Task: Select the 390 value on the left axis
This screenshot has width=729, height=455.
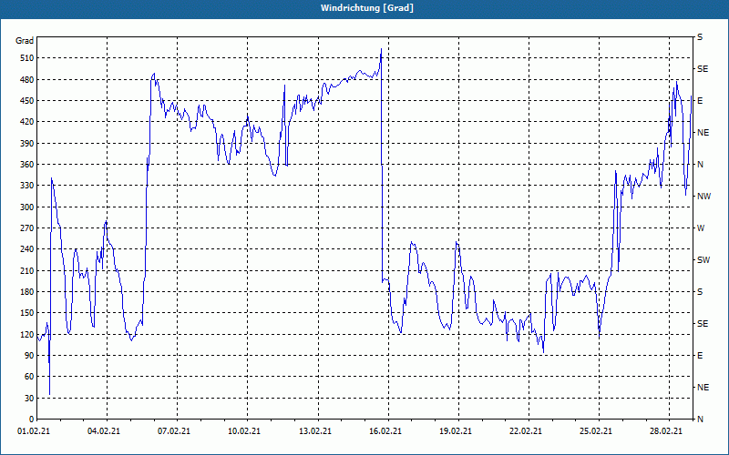Action: (26, 143)
